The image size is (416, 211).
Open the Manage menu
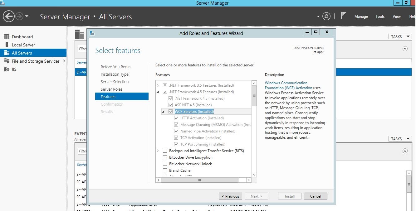click(361, 17)
